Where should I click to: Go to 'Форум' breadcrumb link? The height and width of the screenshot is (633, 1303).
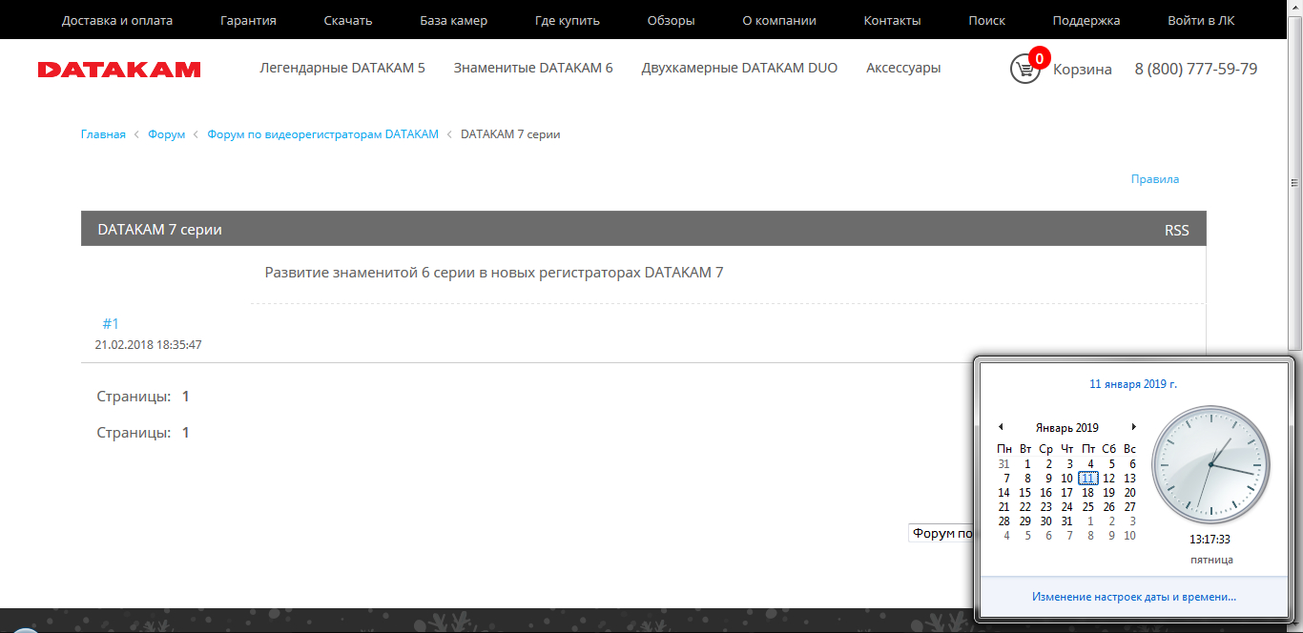(x=166, y=134)
